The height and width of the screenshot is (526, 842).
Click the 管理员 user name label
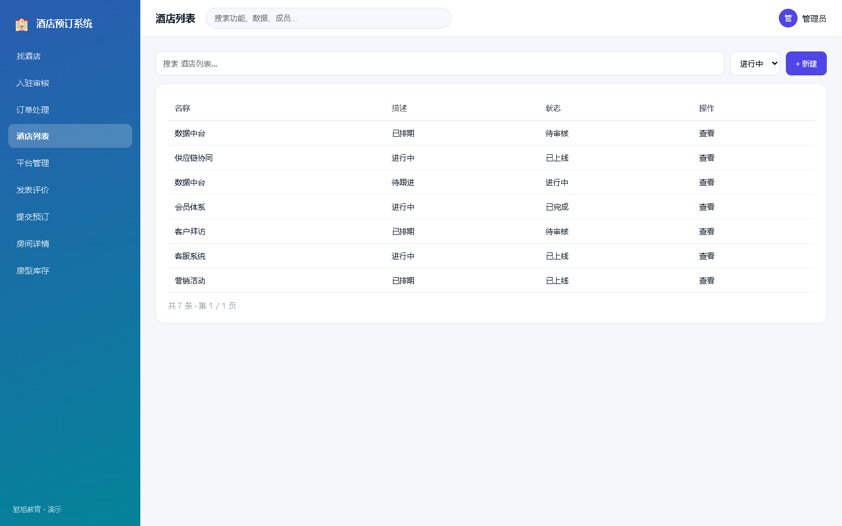[x=814, y=19]
